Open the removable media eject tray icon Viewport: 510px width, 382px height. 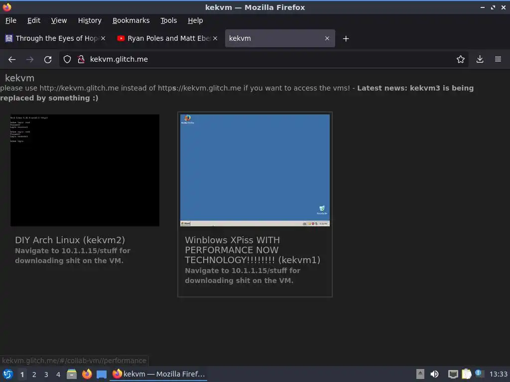point(420,374)
